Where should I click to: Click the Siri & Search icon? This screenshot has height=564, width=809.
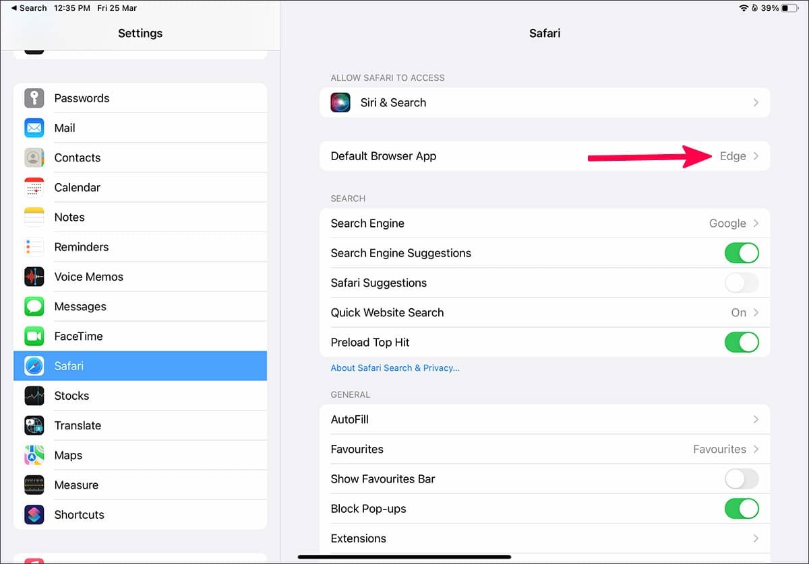point(340,102)
